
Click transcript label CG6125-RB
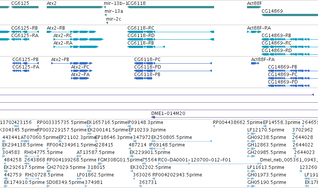25,28
